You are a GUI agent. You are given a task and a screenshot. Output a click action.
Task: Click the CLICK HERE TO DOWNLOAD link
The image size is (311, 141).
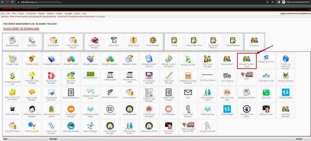(21, 29)
